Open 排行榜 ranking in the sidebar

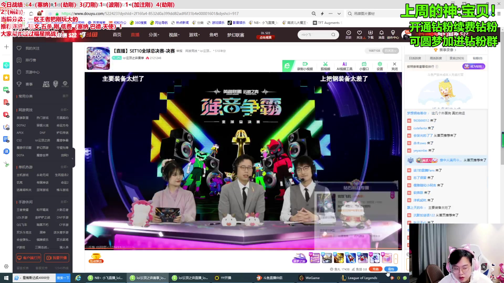30,60
